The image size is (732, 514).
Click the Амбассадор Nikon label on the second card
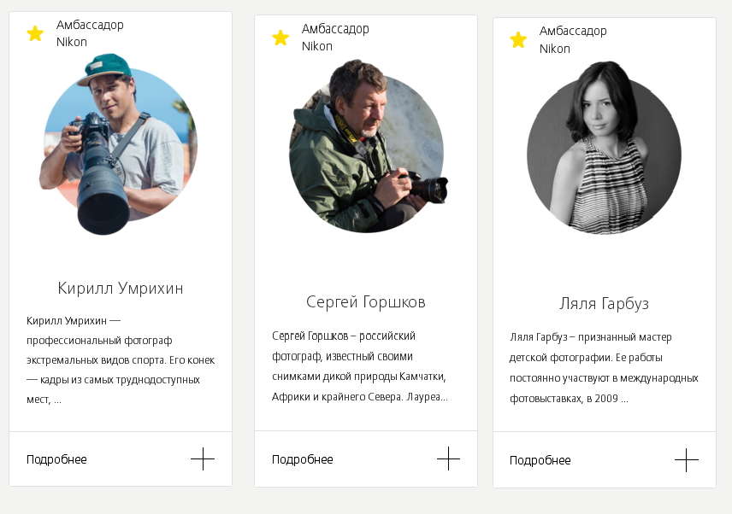point(335,38)
